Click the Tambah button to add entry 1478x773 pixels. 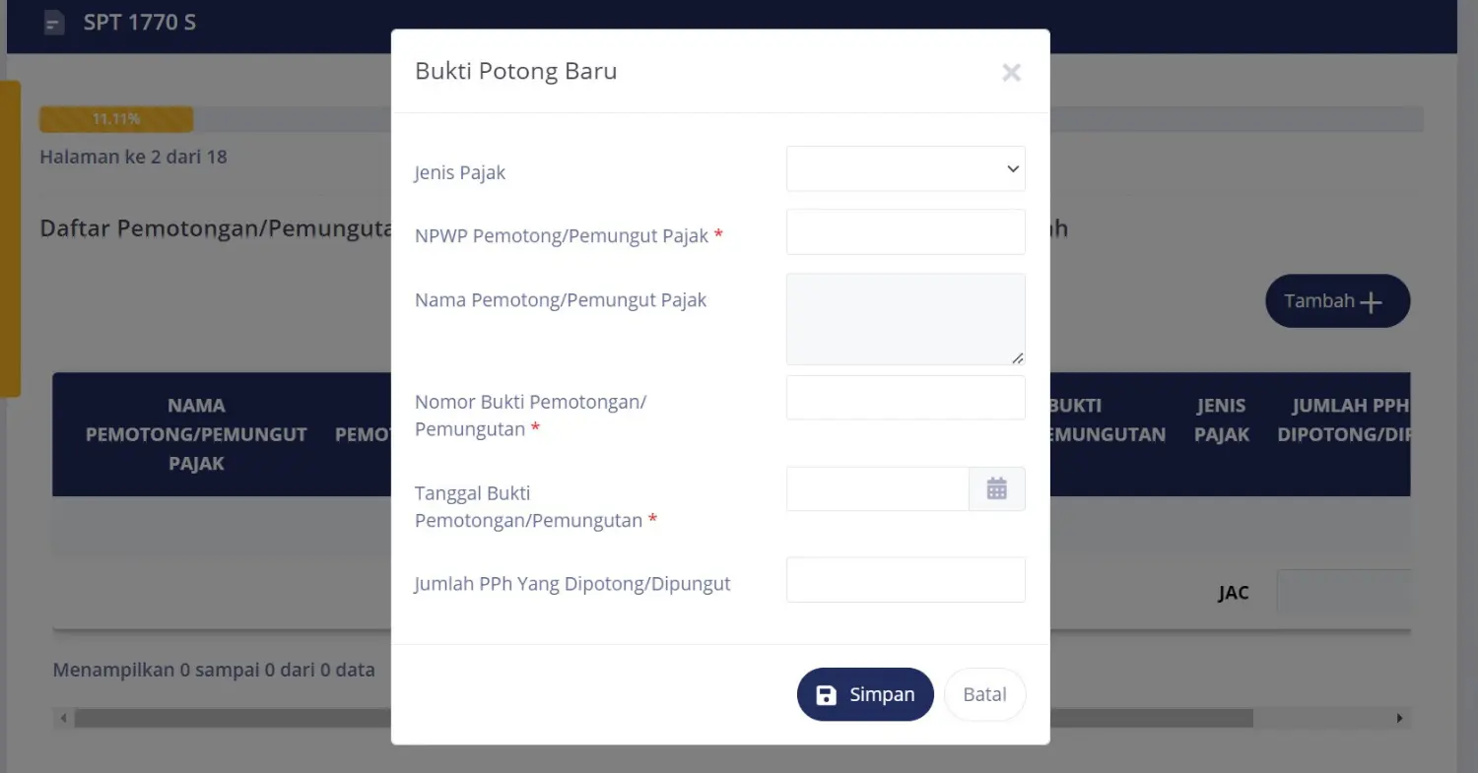(x=1337, y=300)
